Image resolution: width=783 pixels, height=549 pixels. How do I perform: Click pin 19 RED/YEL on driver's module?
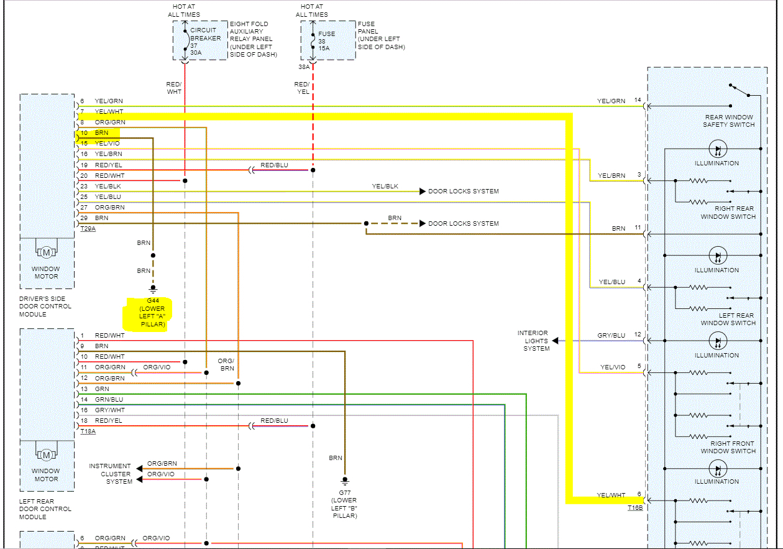[x=101, y=165]
